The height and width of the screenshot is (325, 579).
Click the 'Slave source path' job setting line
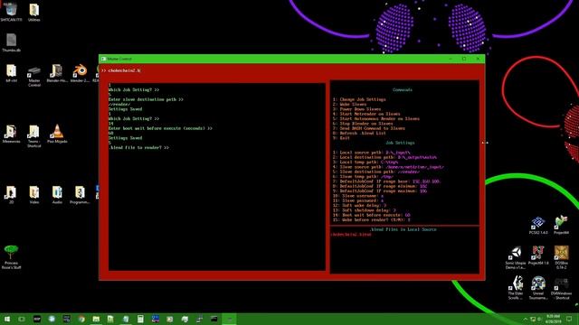[x=388, y=167]
